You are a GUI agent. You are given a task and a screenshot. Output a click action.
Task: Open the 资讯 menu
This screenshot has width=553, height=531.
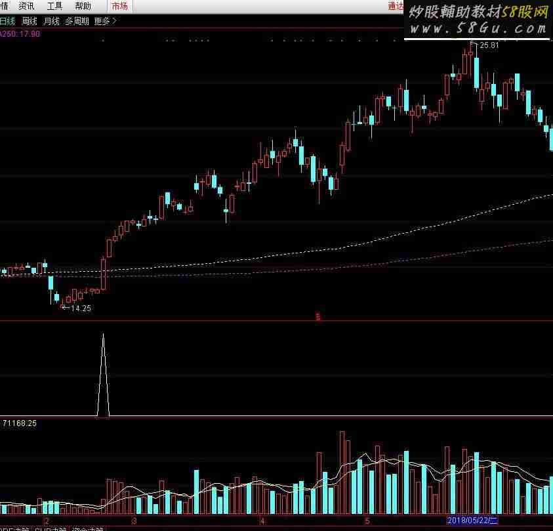(x=26, y=6)
